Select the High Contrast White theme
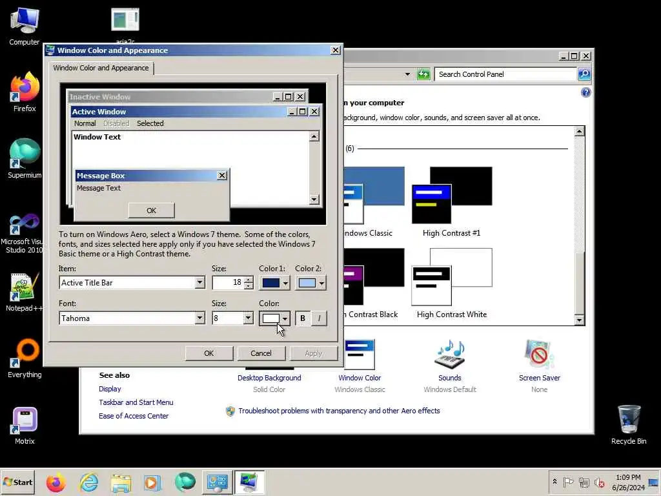Screen dimensions: 661x496 pyautogui.click(x=451, y=284)
